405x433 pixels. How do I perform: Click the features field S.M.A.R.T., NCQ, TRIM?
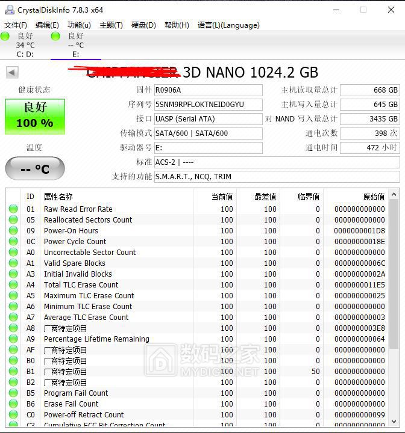tap(277, 176)
